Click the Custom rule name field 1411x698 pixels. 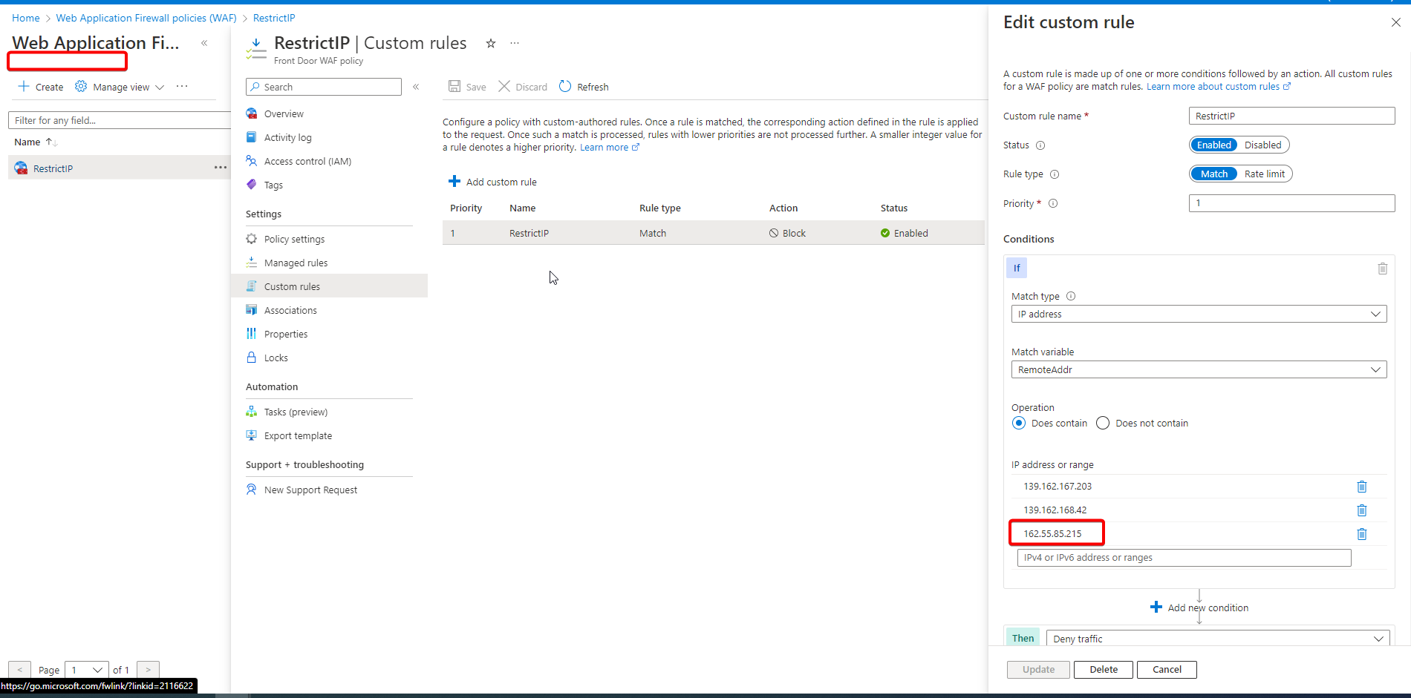[x=1291, y=116]
